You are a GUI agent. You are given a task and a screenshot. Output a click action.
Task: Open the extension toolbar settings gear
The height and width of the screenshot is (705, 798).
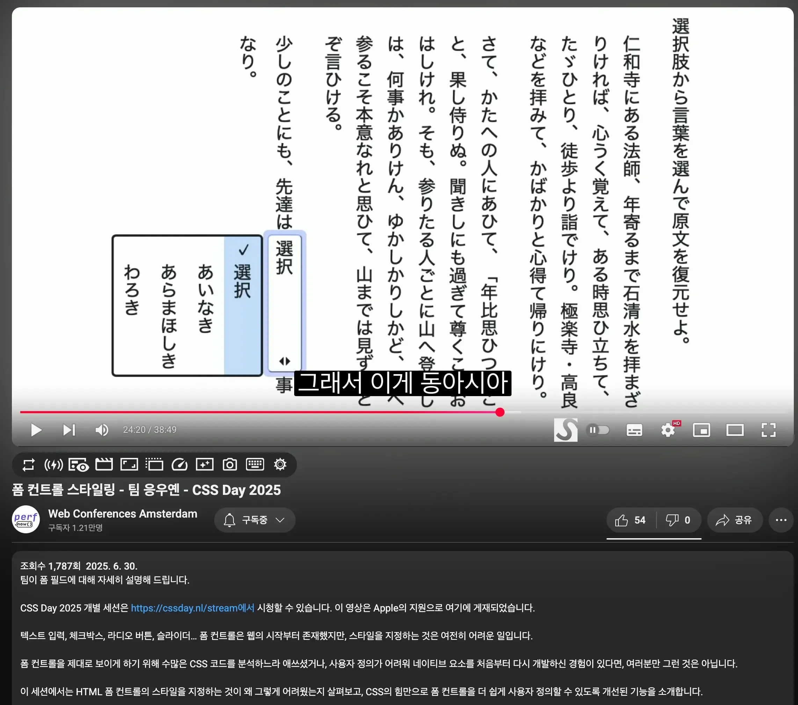[x=280, y=465]
